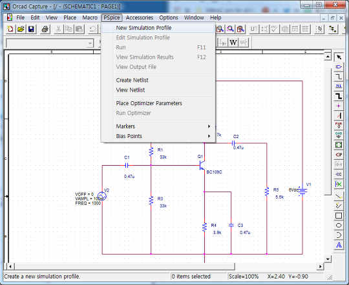Select the Place line drawing tool
349x285 pixels.
(339, 196)
